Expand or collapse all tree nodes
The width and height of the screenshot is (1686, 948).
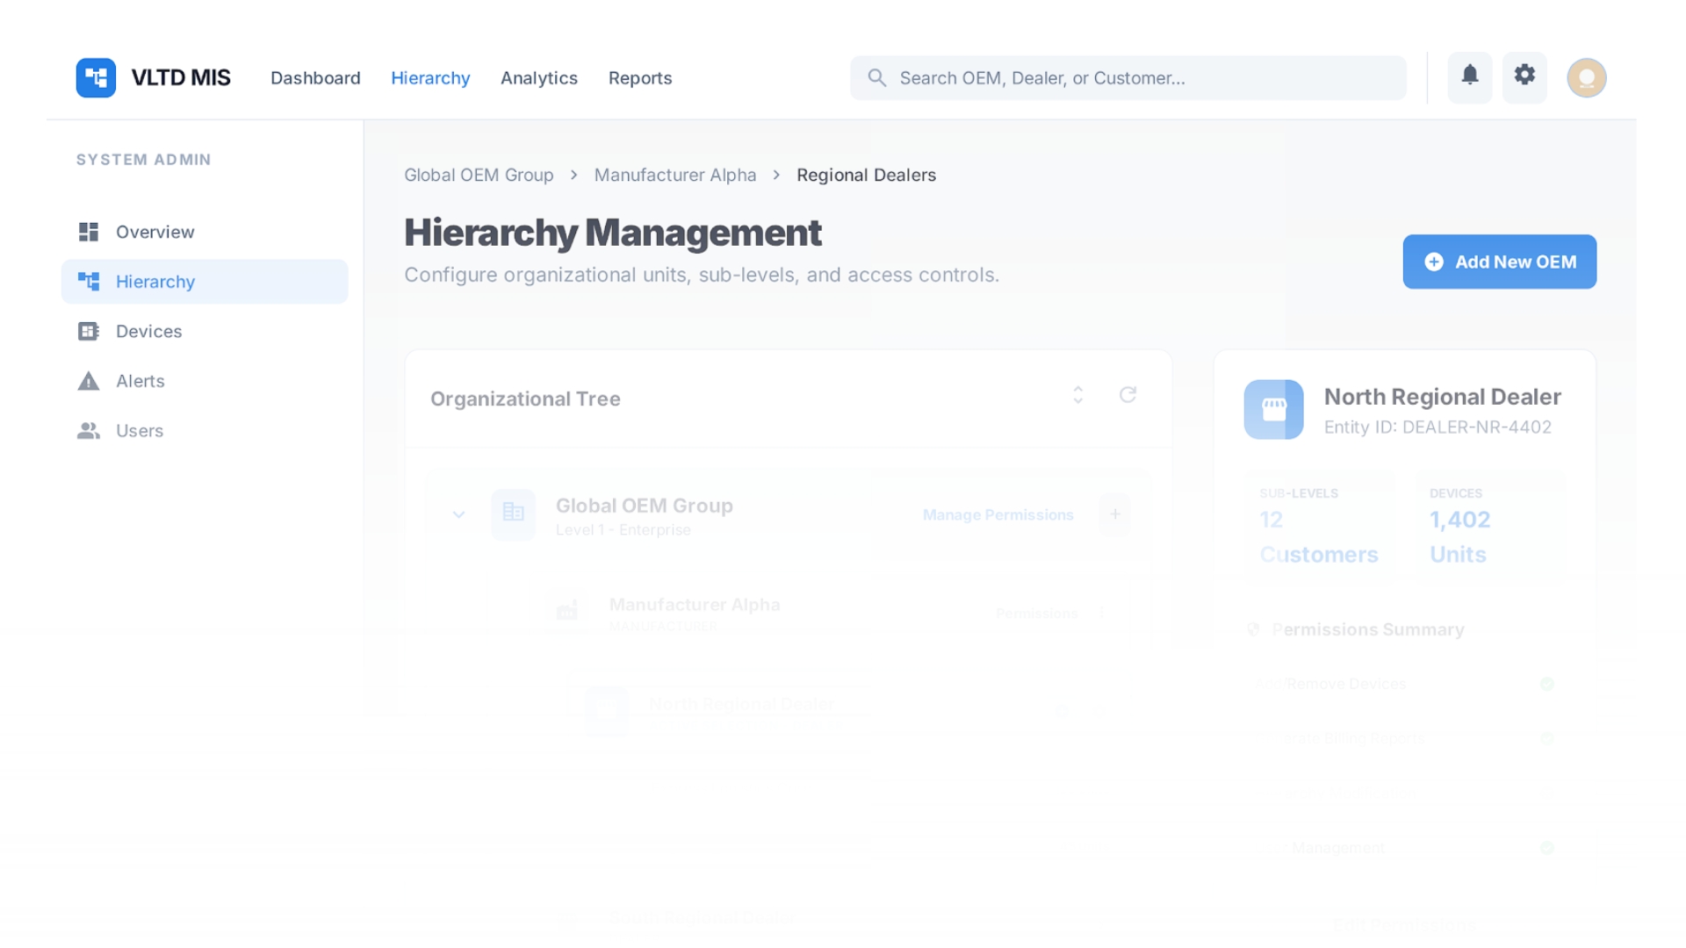pos(1077,395)
